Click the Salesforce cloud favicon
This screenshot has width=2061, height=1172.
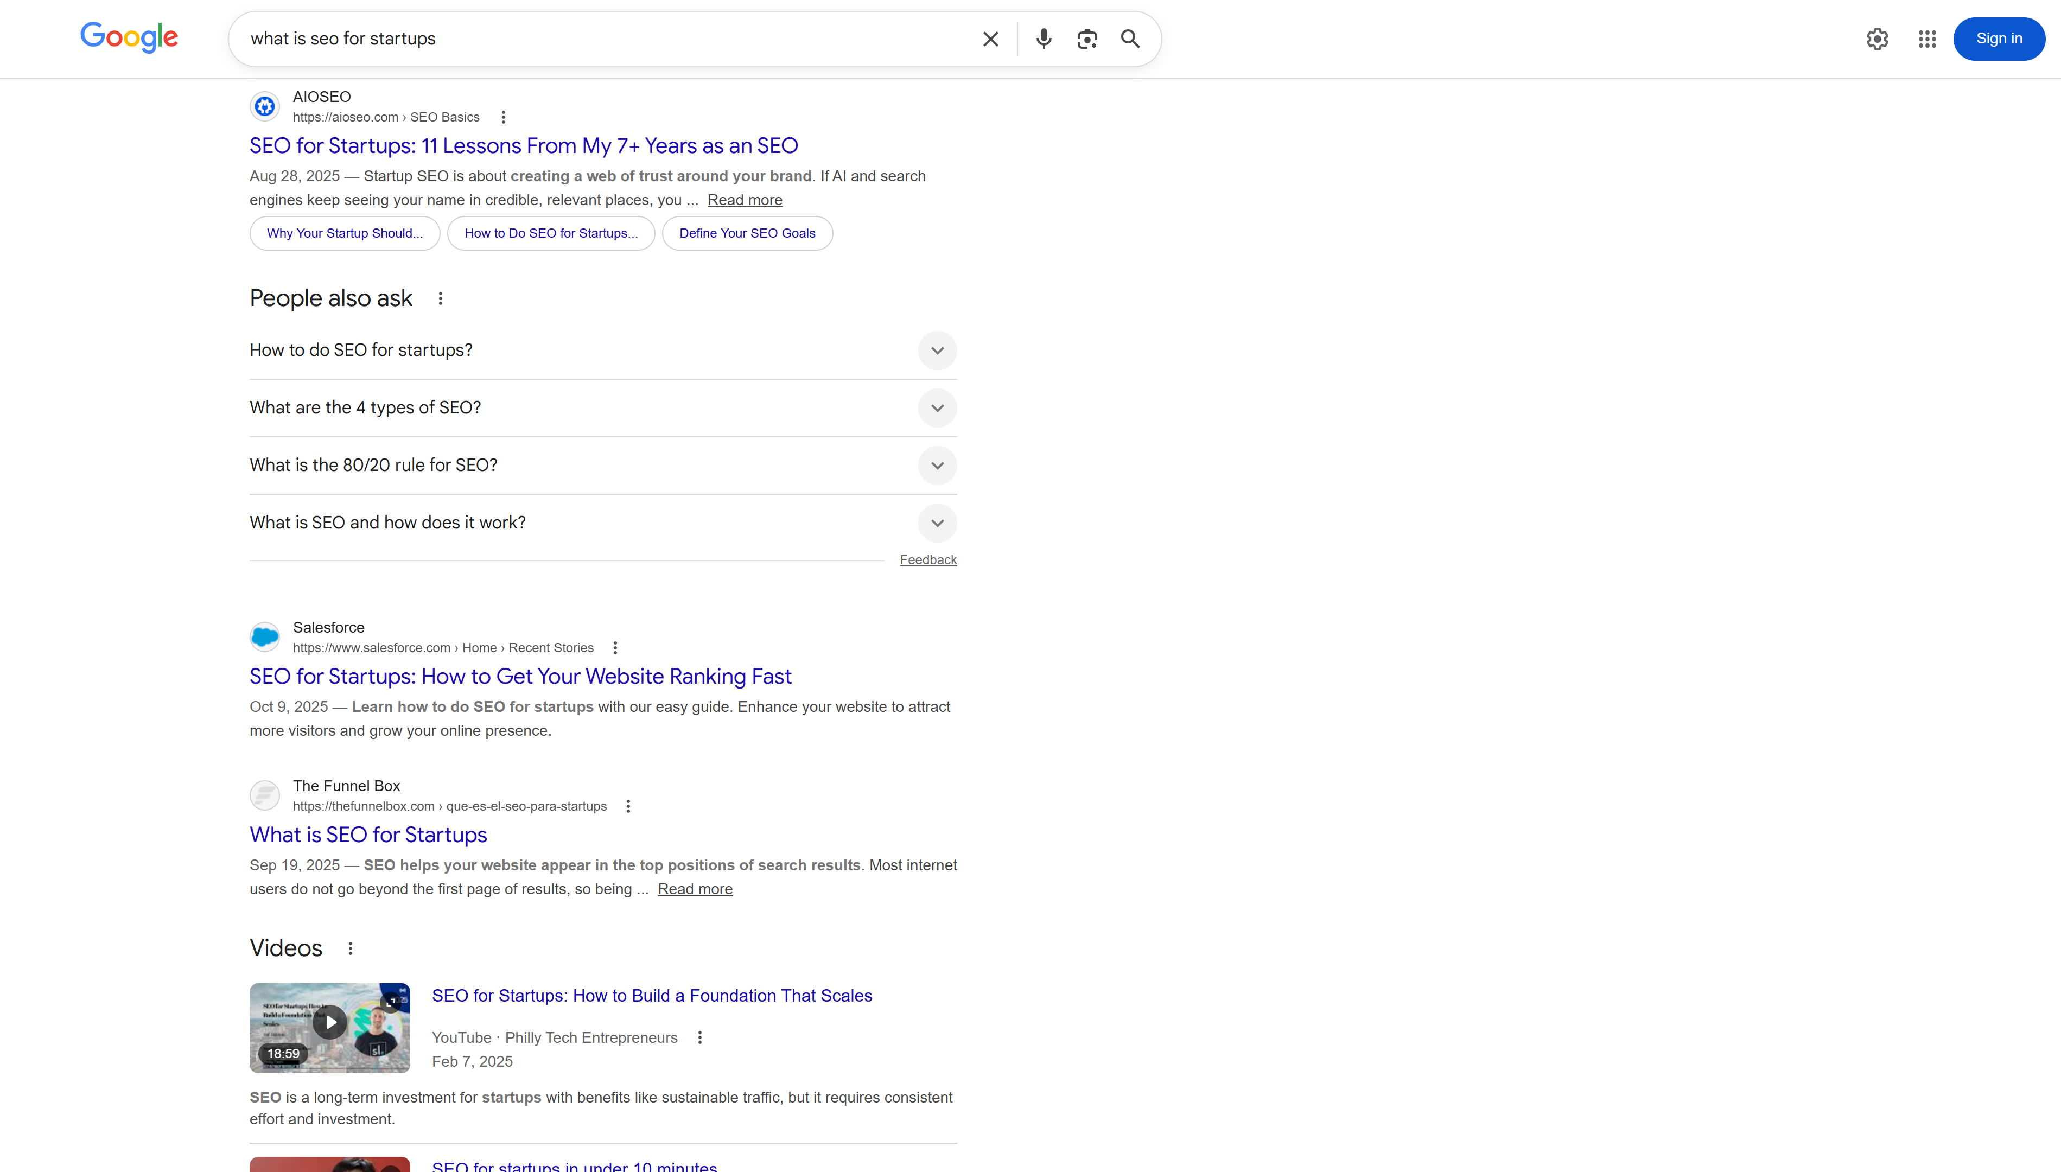(265, 636)
